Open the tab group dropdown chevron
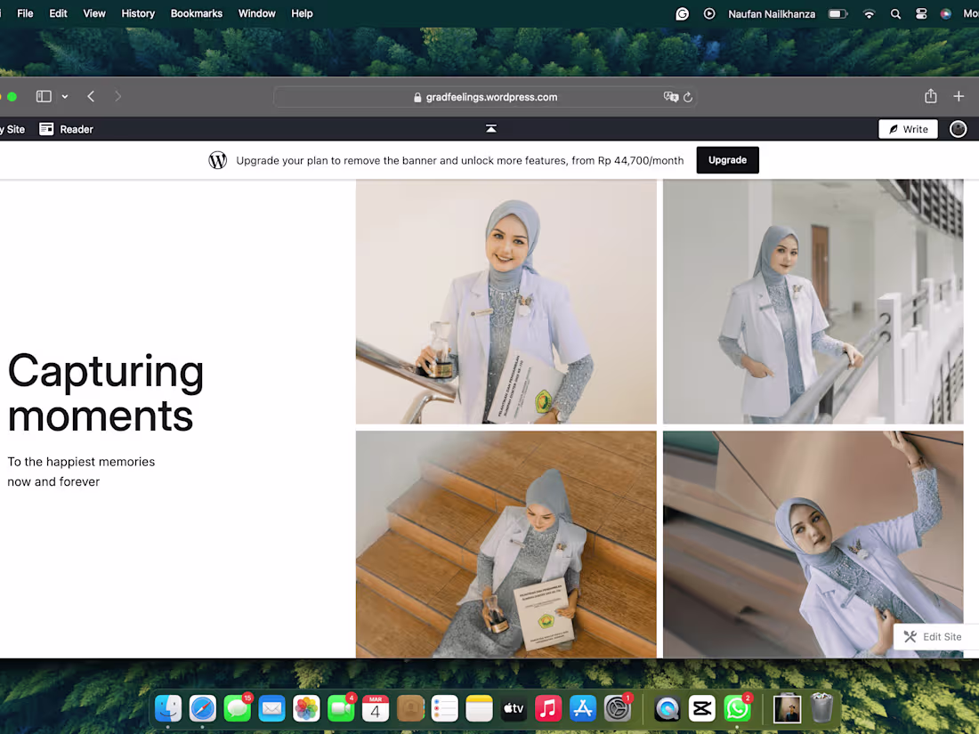Image resolution: width=979 pixels, height=734 pixels. (64, 96)
